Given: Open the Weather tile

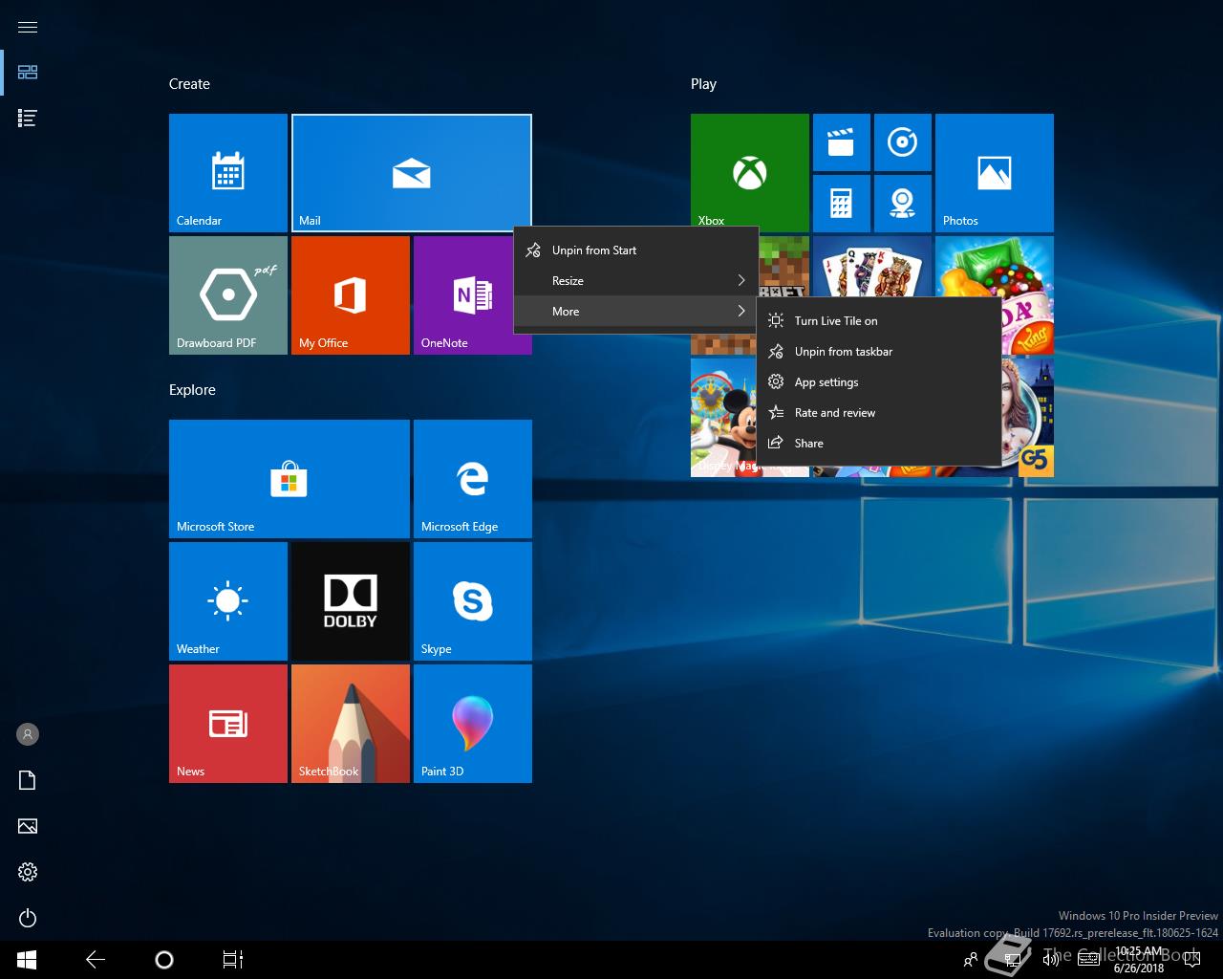Looking at the screenshot, I should (228, 601).
